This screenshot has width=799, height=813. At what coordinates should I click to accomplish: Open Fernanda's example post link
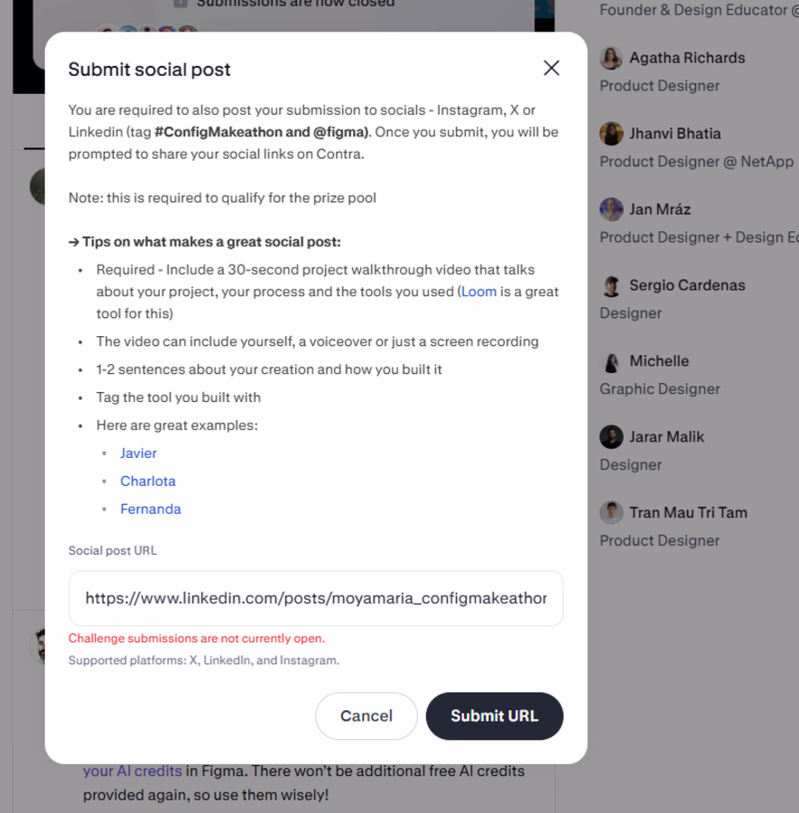[x=150, y=509]
